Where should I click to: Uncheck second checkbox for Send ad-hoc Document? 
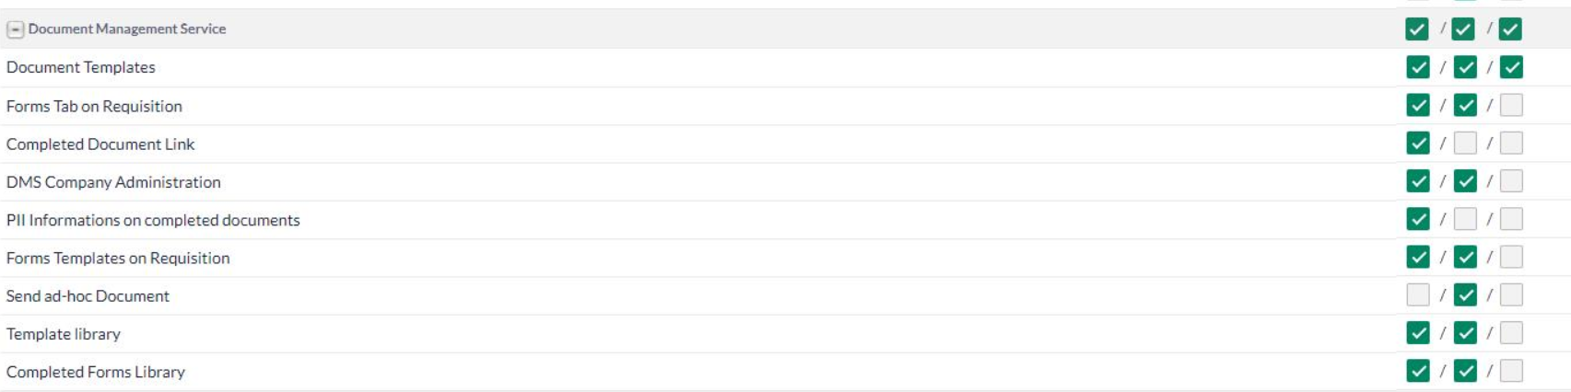point(1465,295)
